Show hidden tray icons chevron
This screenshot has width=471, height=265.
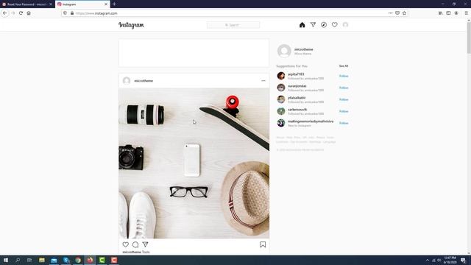coord(428,260)
